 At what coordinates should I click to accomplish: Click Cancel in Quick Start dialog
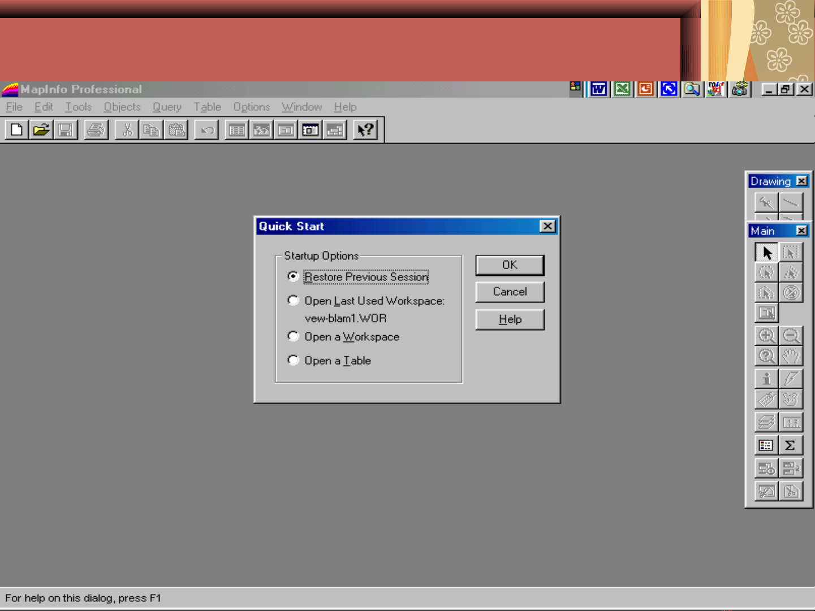point(510,292)
